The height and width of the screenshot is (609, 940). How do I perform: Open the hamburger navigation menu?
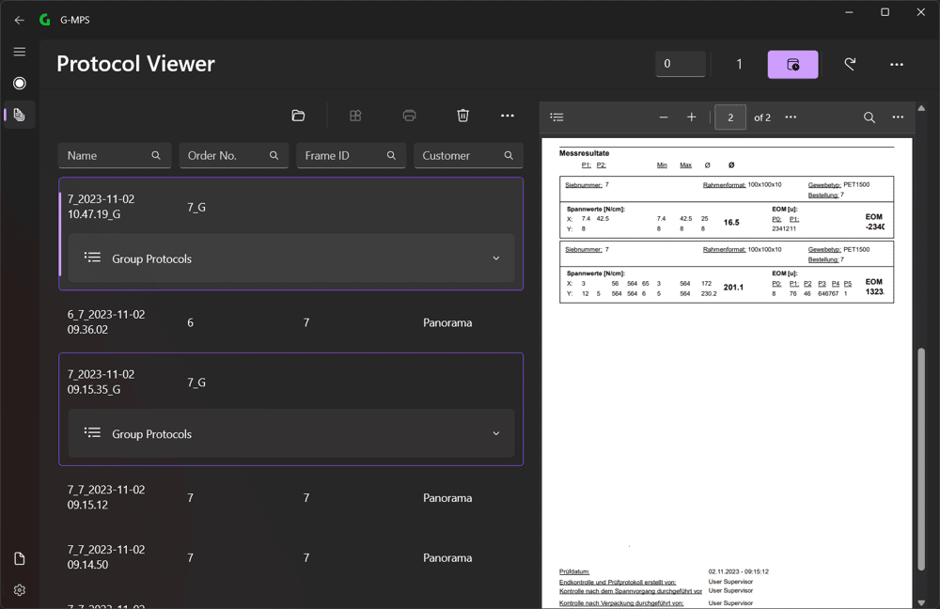click(x=19, y=52)
